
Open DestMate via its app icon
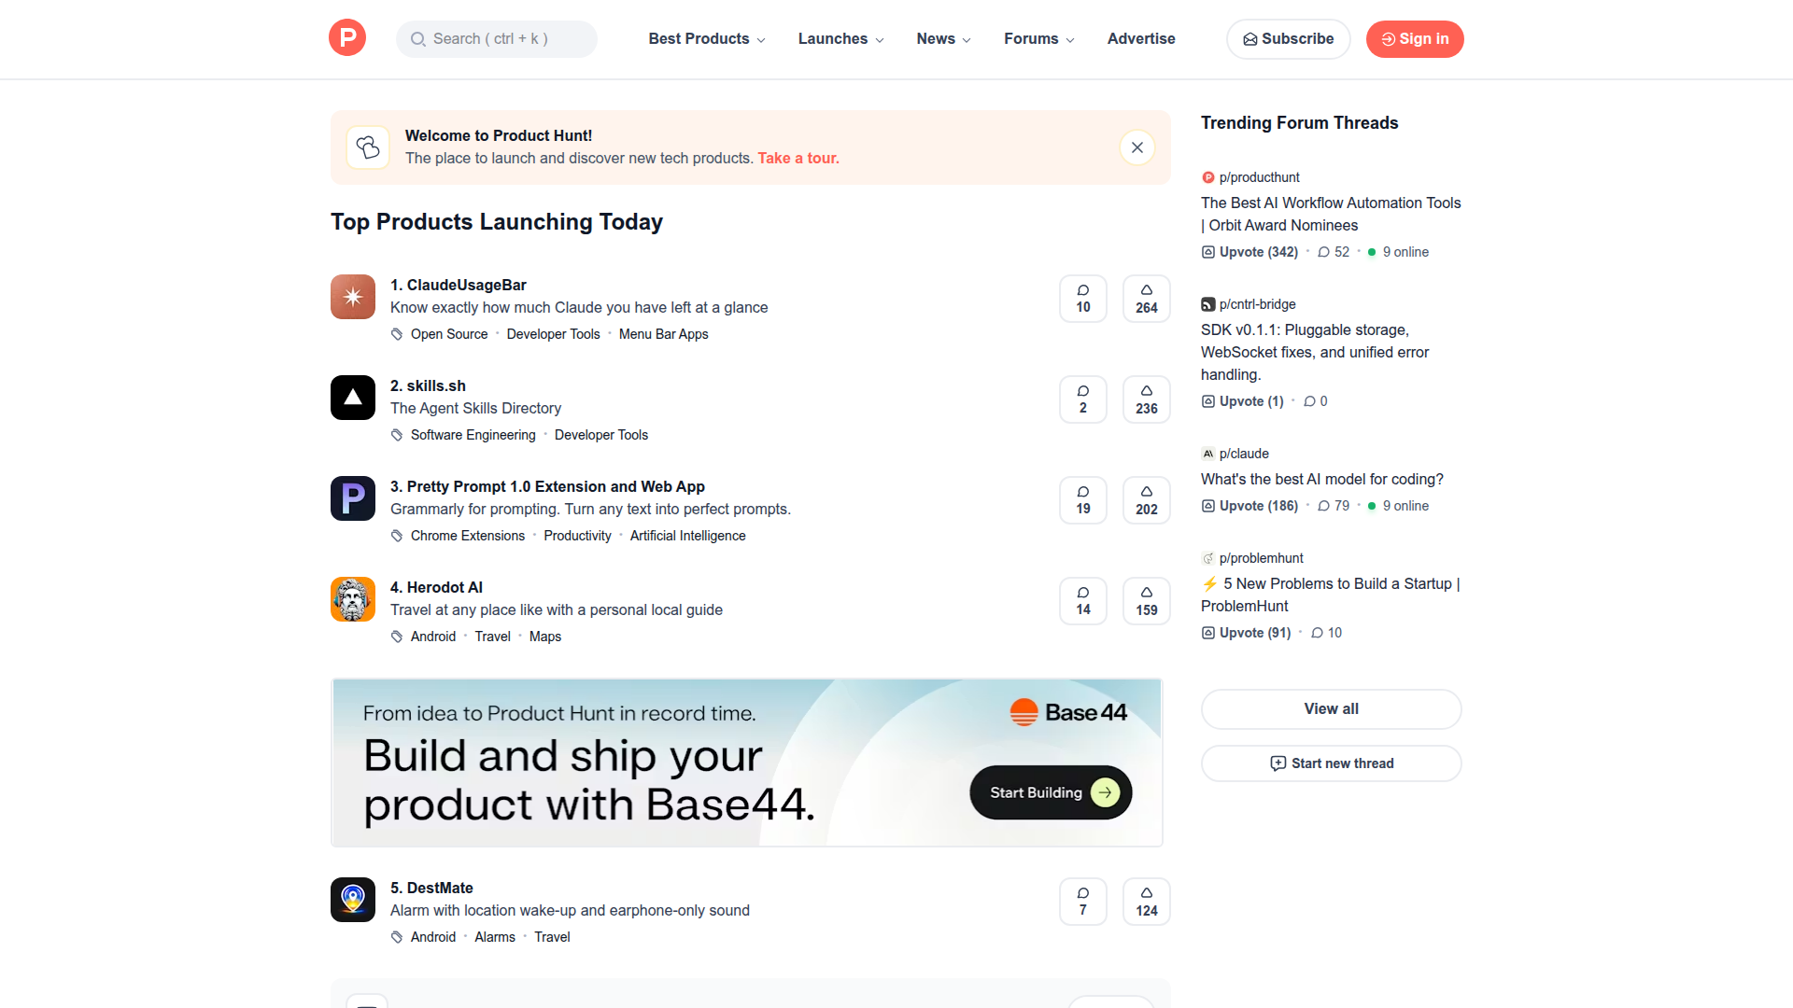point(352,899)
